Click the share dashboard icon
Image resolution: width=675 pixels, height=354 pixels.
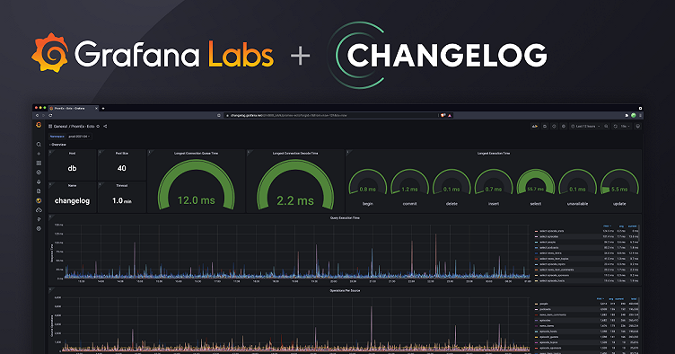point(105,126)
